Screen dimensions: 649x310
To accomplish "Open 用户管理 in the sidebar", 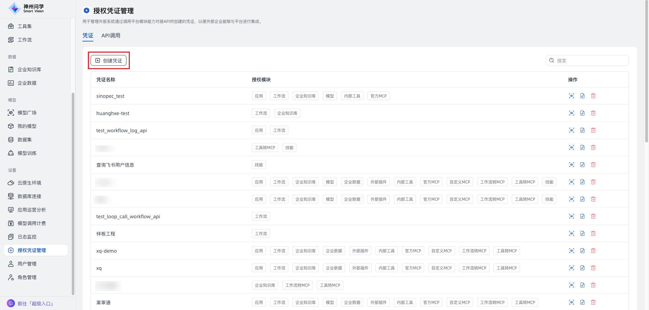I will pos(36,264).
